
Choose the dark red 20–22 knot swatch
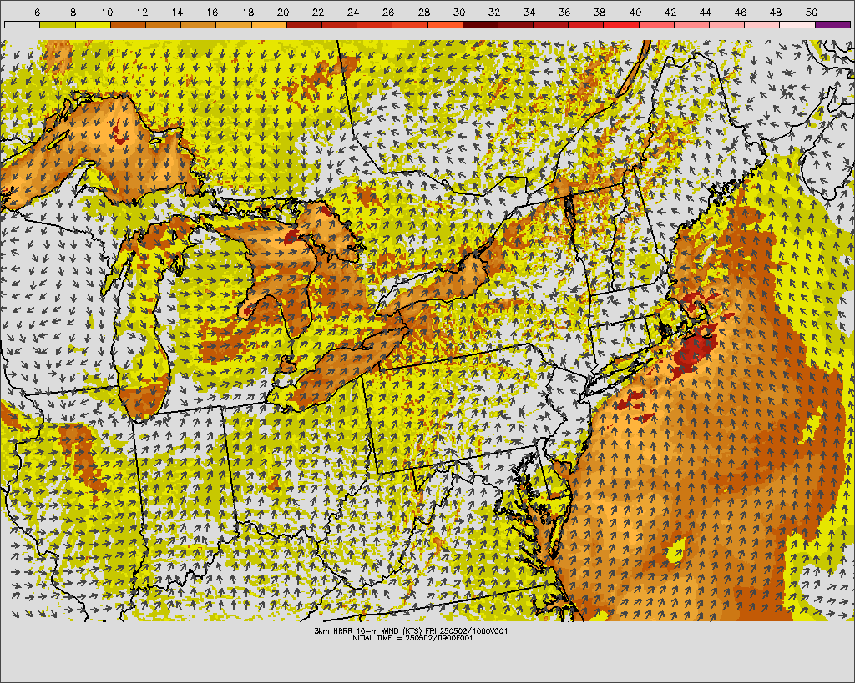pyautogui.click(x=304, y=24)
